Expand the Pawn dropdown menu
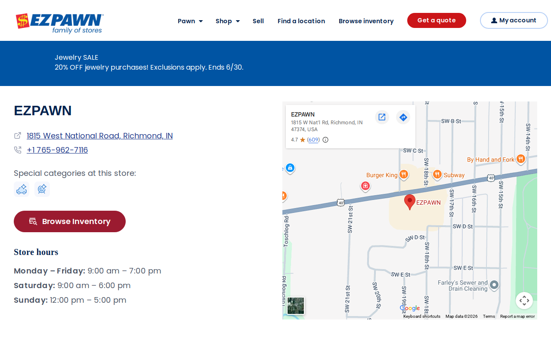Image resolution: width=551 pixels, height=344 pixels. [x=190, y=21]
